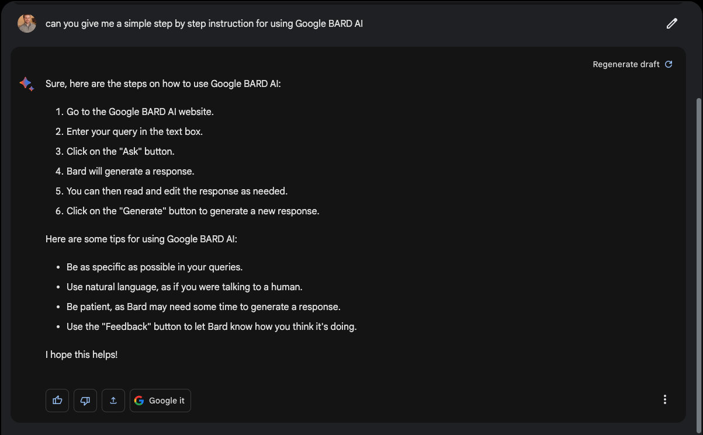Give the response a thumbs up
703x435 pixels.
tap(57, 401)
